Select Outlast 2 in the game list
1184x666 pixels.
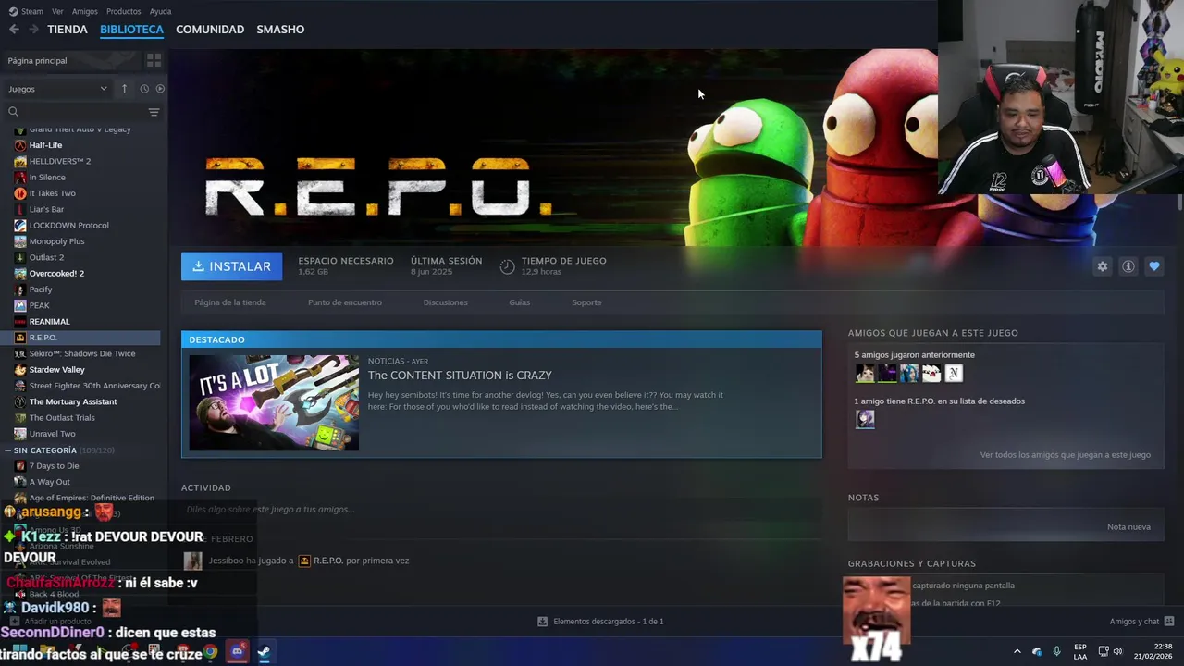click(x=46, y=257)
